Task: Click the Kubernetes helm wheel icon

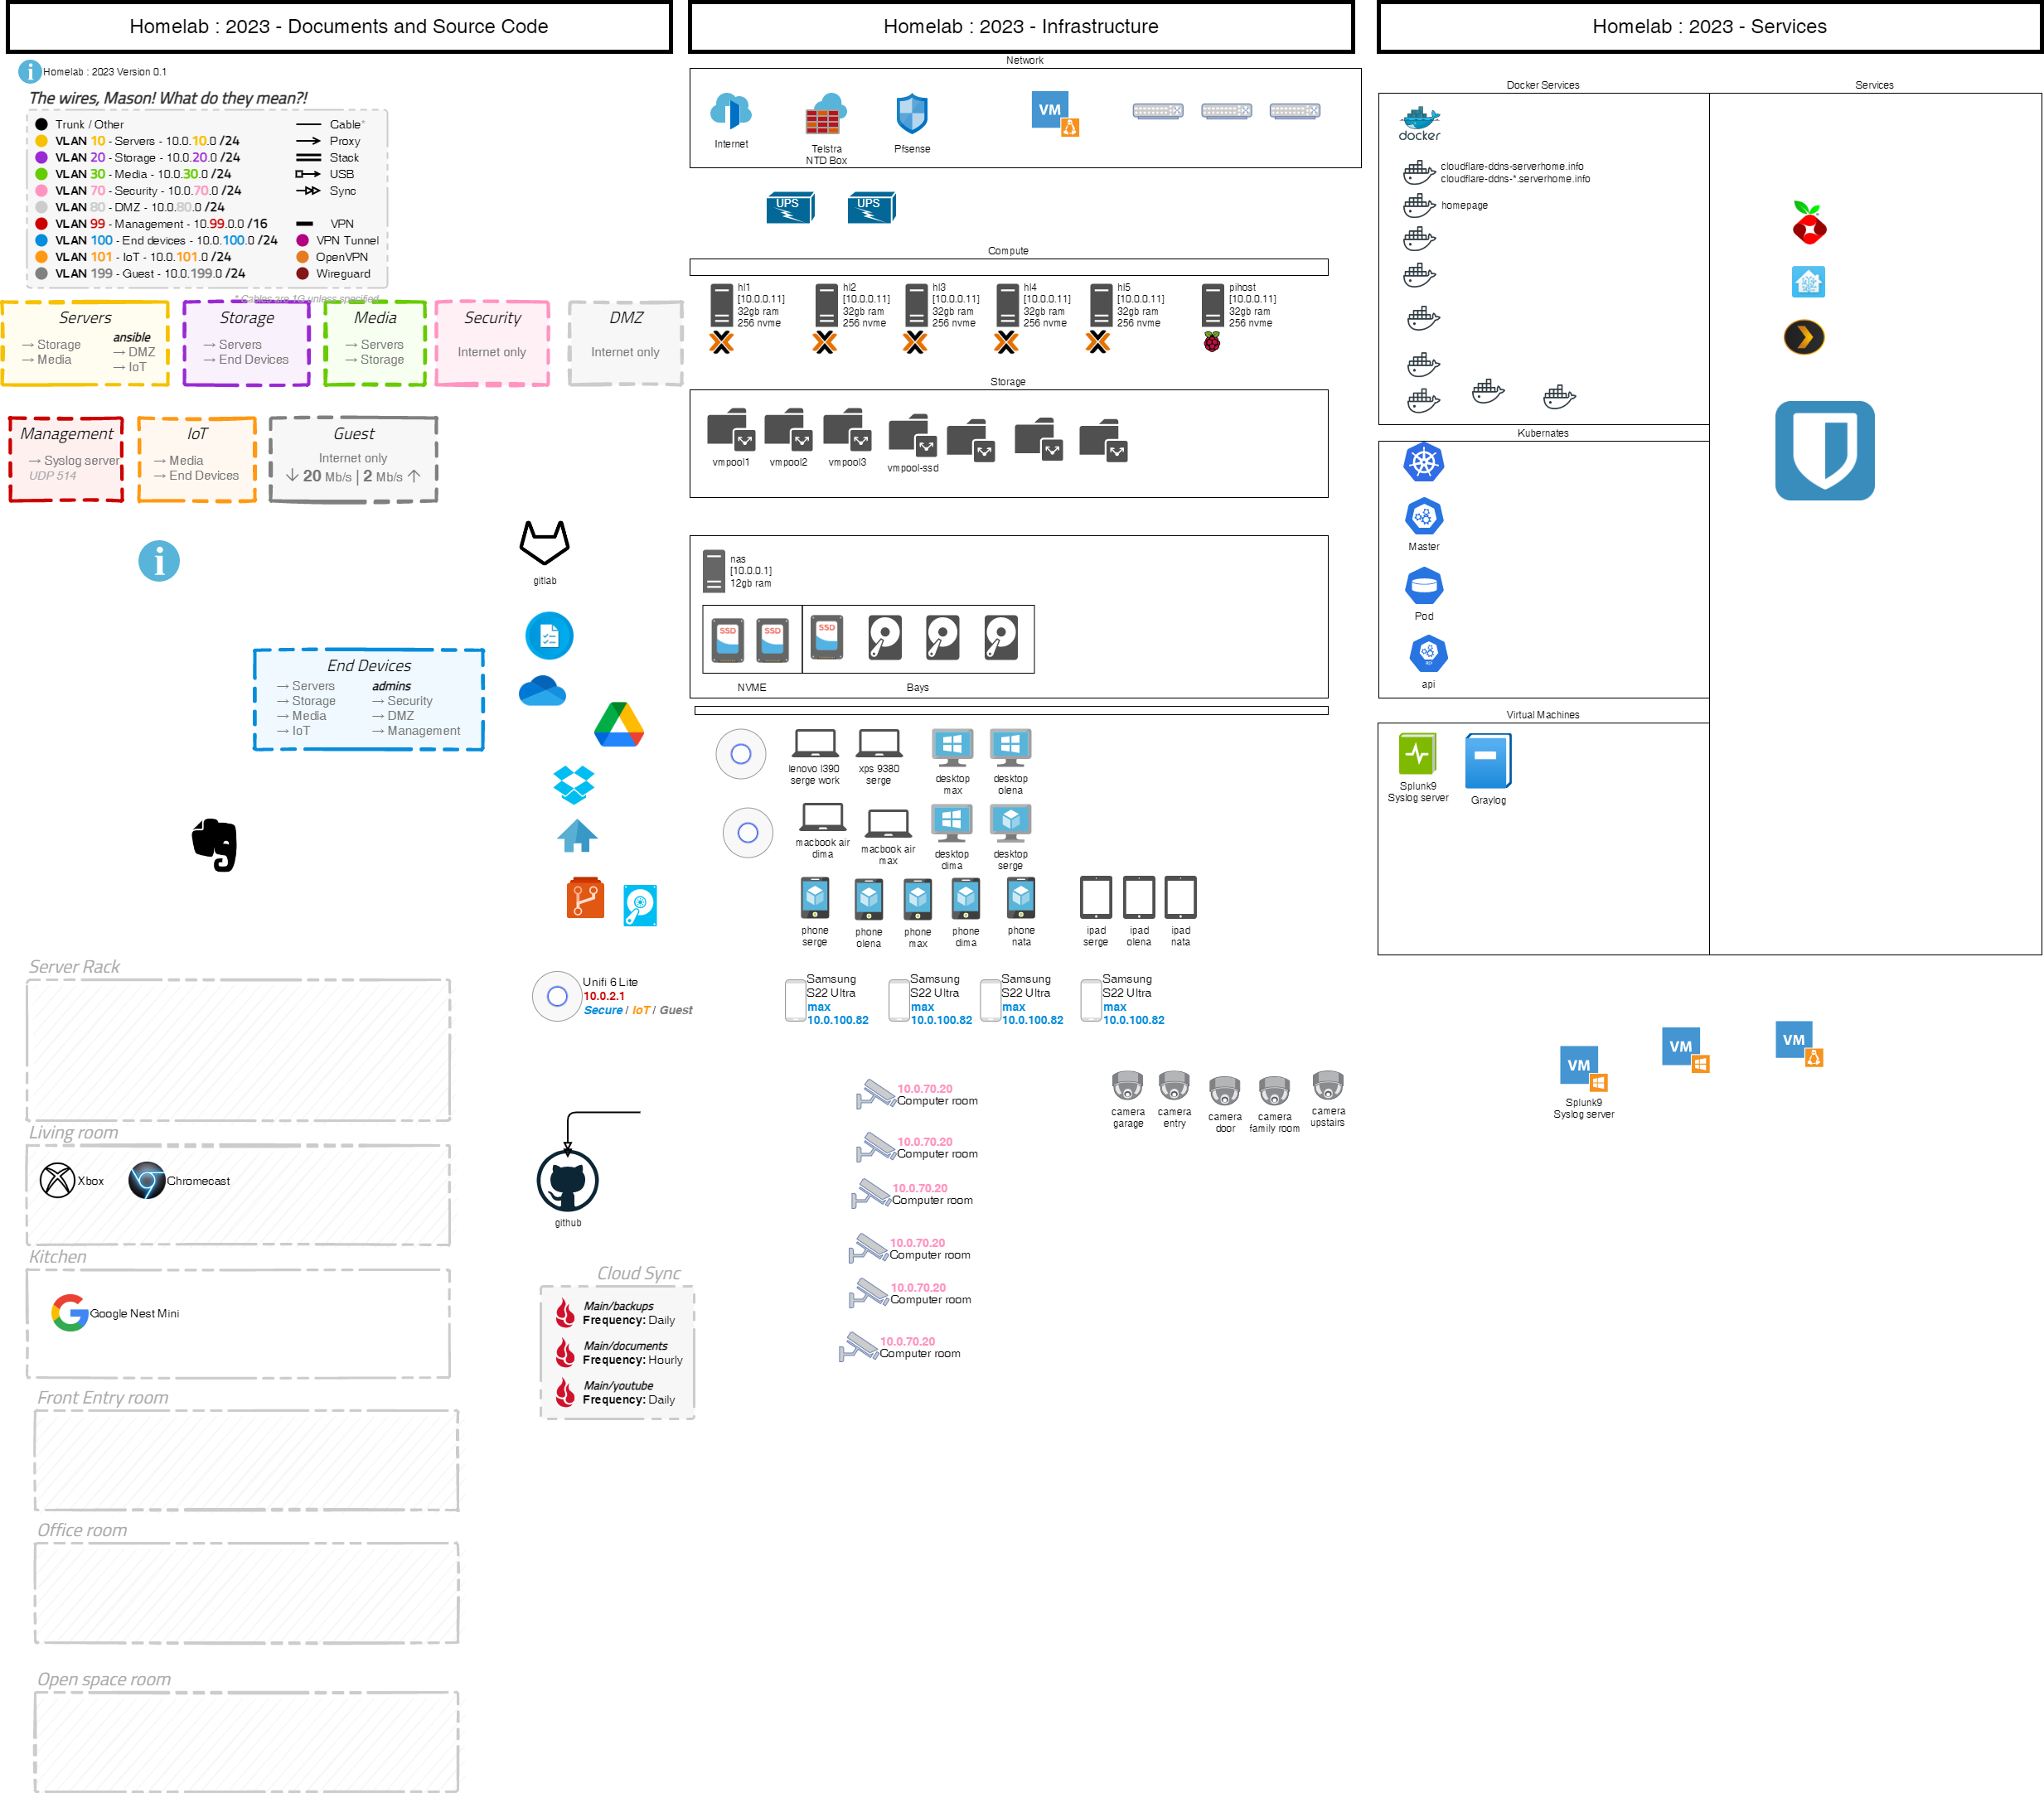Action: point(1423,462)
